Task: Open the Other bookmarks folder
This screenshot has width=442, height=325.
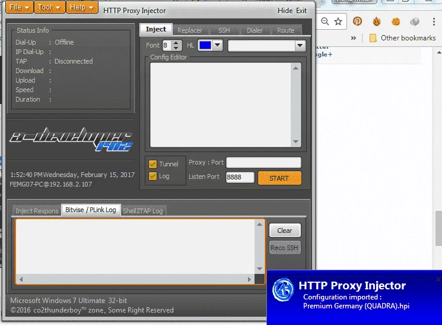Action: pyautogui.click(x=403, y=38)
